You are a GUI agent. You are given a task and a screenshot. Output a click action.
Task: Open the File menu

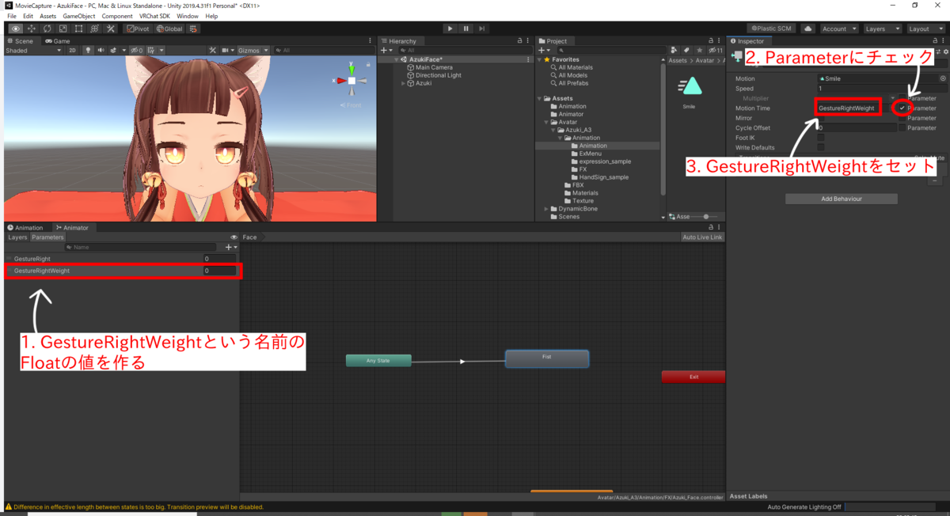click(x=12, y=16)
